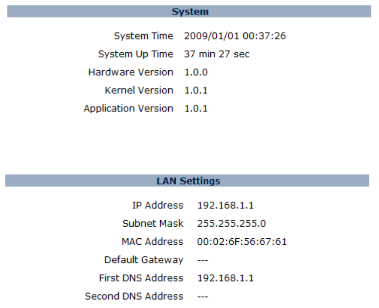
Task: Click the LAN Settings section header
Action: click(188, 181)
